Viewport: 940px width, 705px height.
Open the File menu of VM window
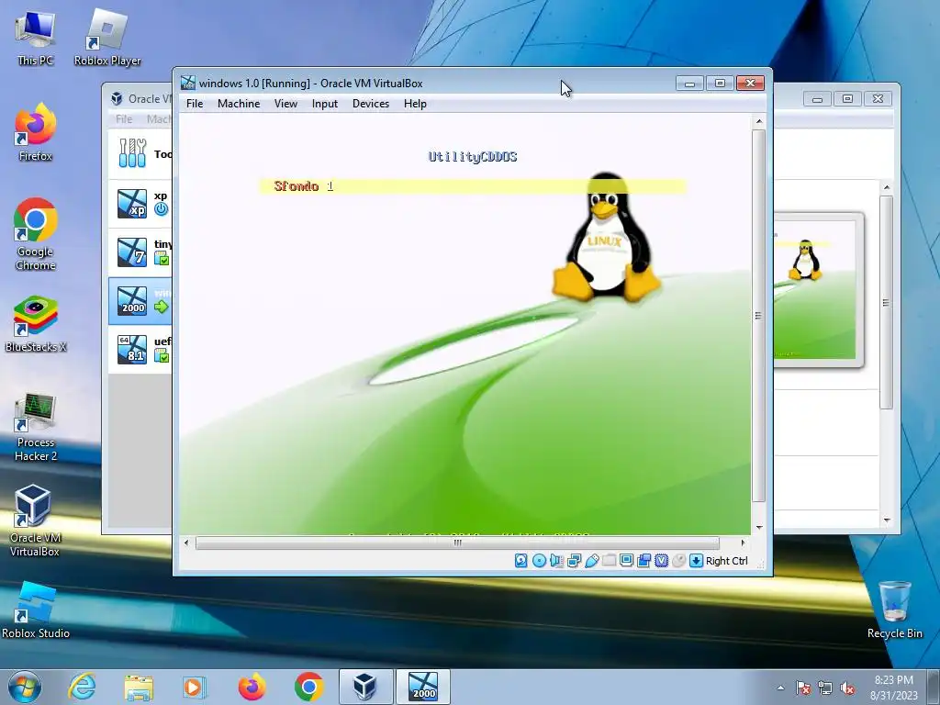pos(195,104)
